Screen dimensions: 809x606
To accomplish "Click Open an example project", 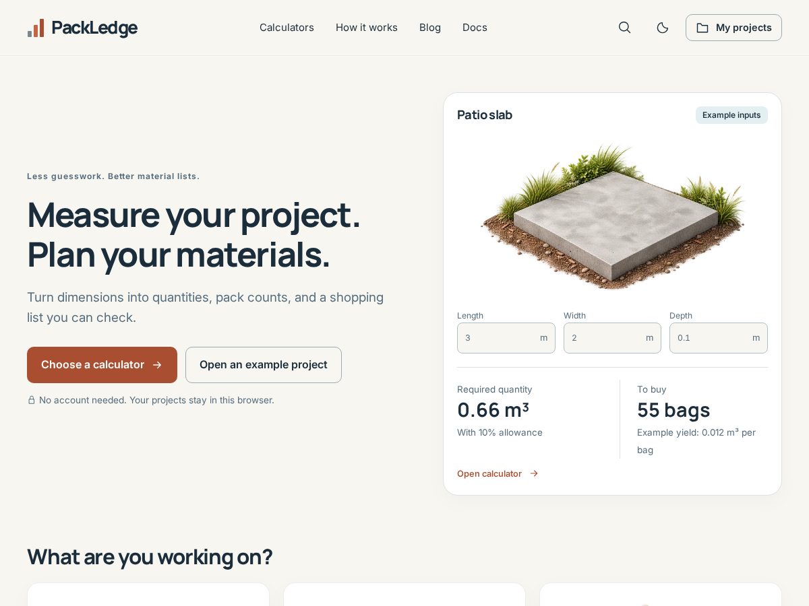I will [x=264, y=365].
